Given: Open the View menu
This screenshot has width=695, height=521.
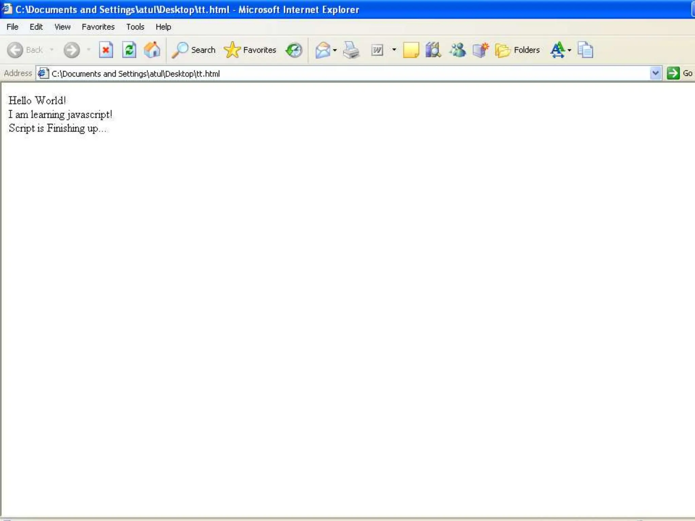Looking at the screenshot, I should coord(62,27).
